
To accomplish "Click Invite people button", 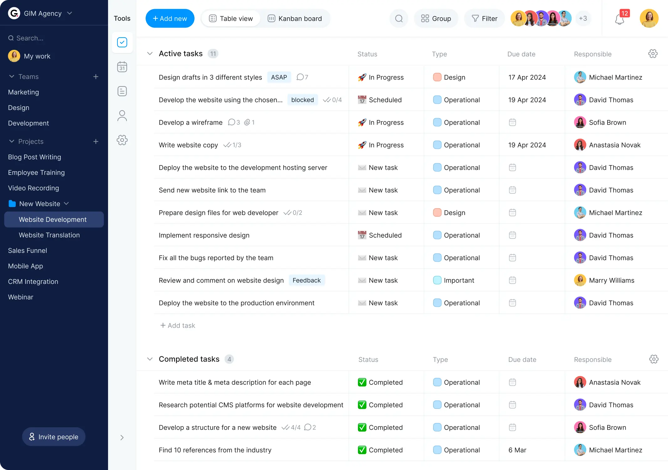I will click(54, 437).
